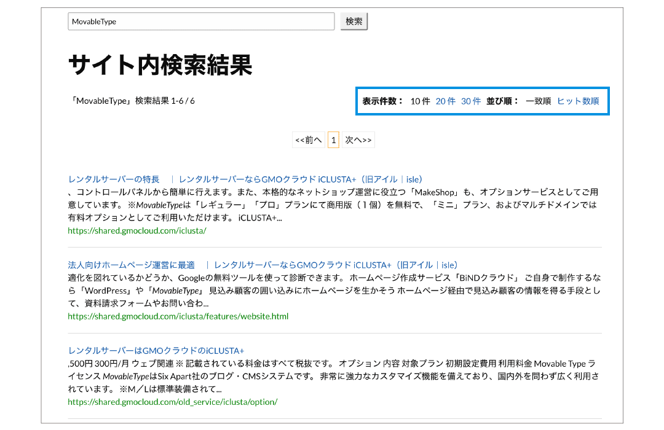Sort results by ヒット数順

(x=577, y=101)
